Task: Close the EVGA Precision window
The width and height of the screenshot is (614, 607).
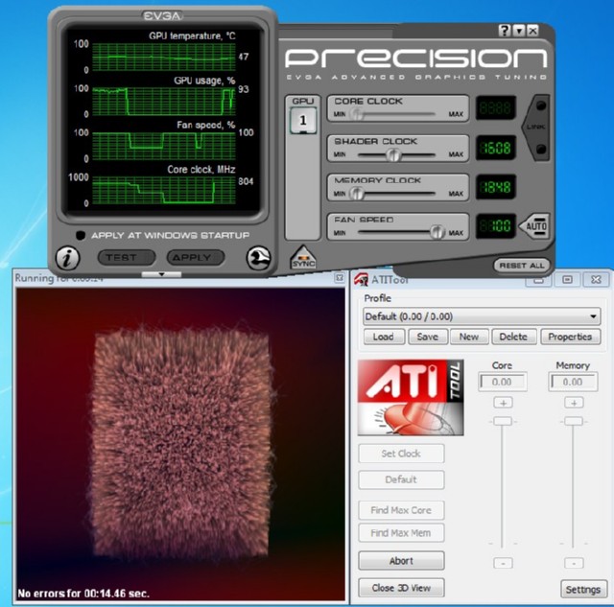Action: (533, 31)
